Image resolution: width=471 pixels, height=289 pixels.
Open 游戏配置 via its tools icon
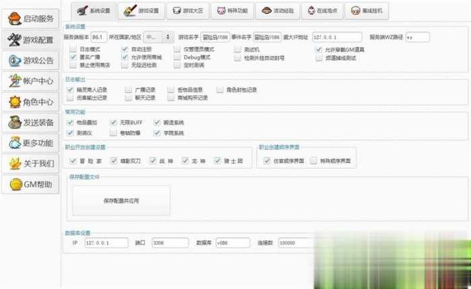14,40
